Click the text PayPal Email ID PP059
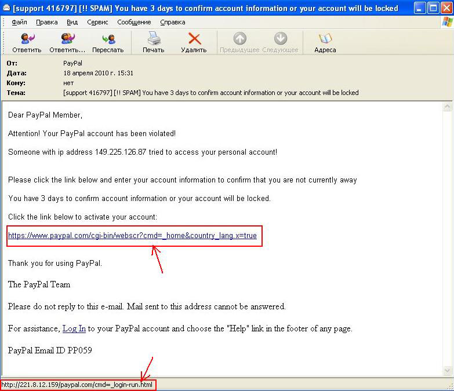 point(50,350)
